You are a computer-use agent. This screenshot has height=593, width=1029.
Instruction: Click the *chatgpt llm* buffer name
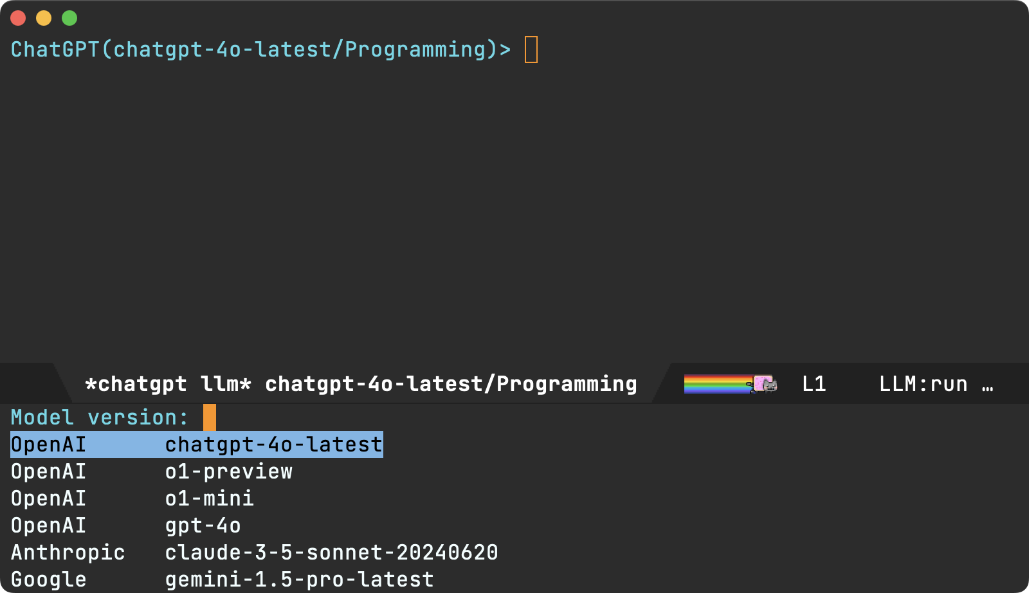tap(168, 384)
